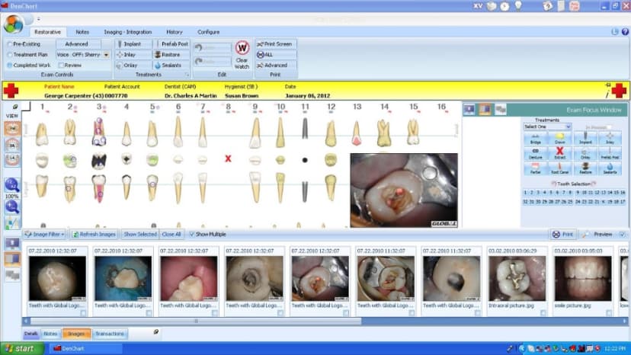Switch to the Detail bottom tab
This screenshot has width=631, height=355.
pos(31,334)
